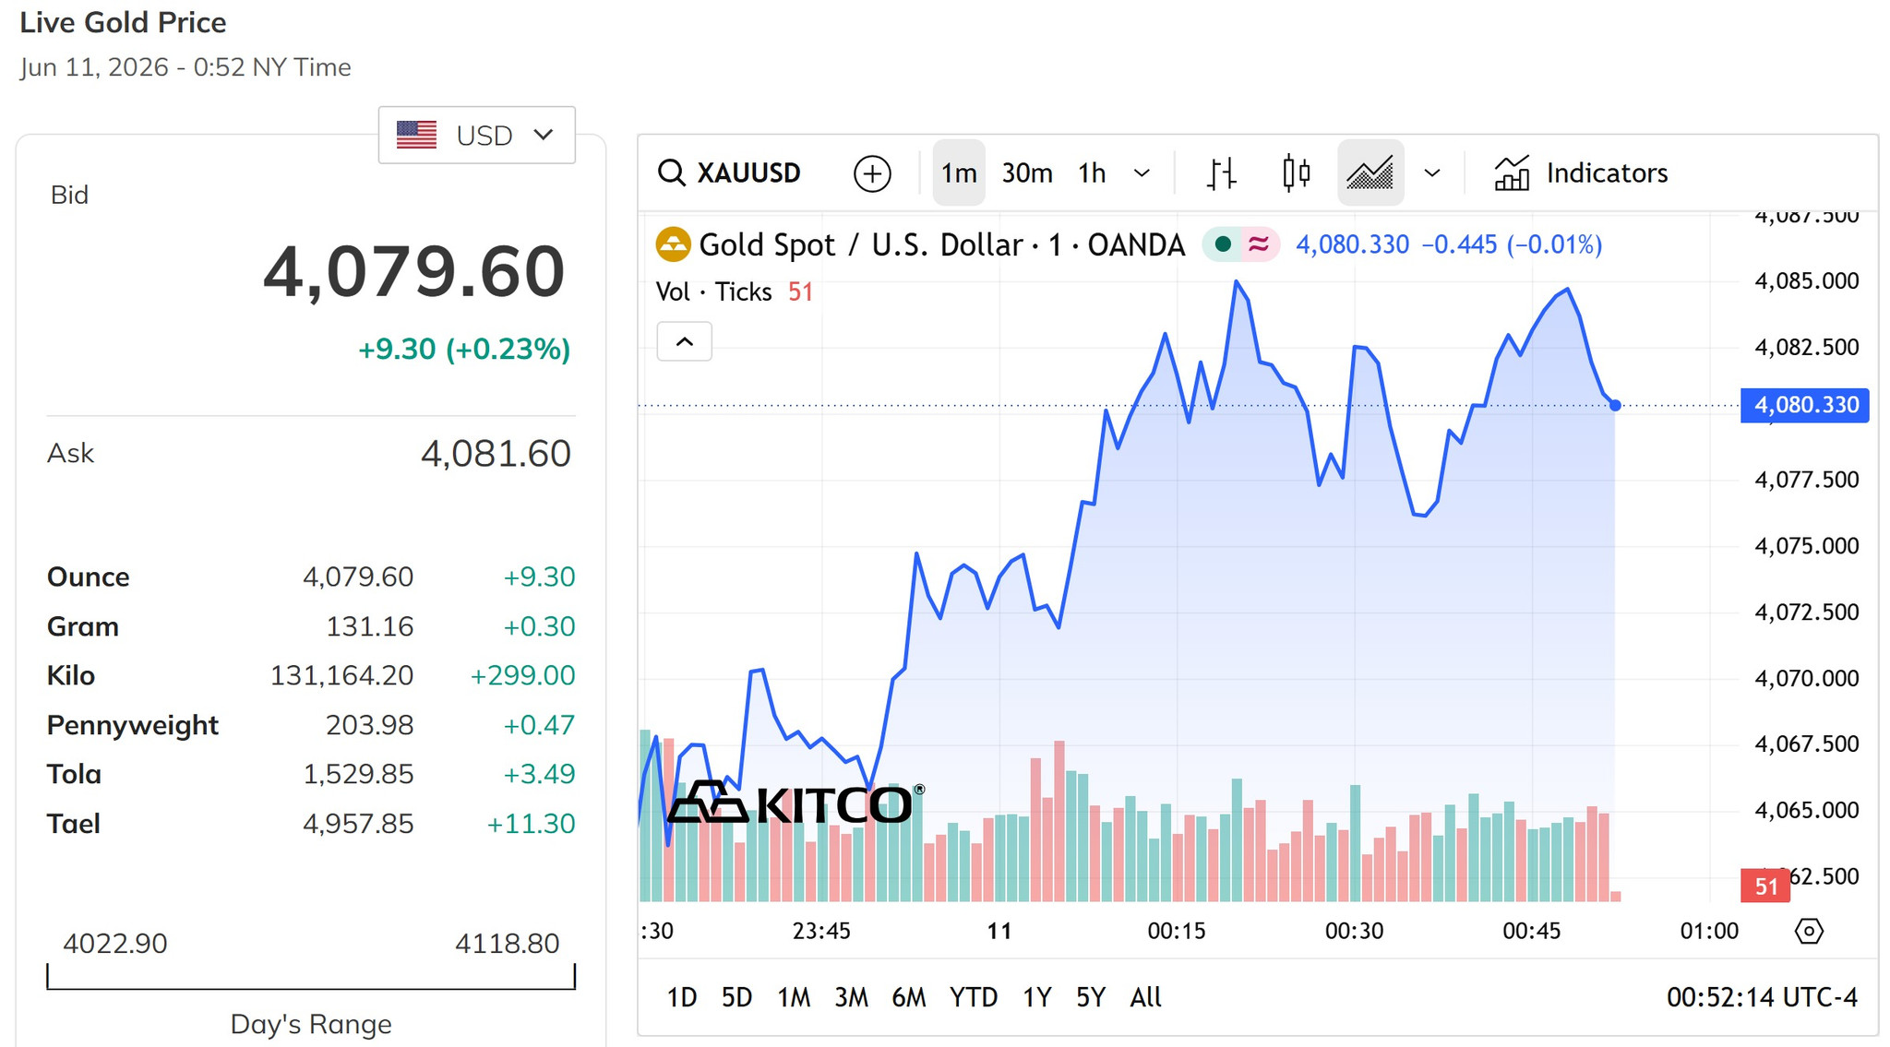Image resolution: width=1890 pixels, height=1047 pixels.
Task: Click the 00:52:14 UTC-4 timezone button
Action: click(x=1762, y=997)
